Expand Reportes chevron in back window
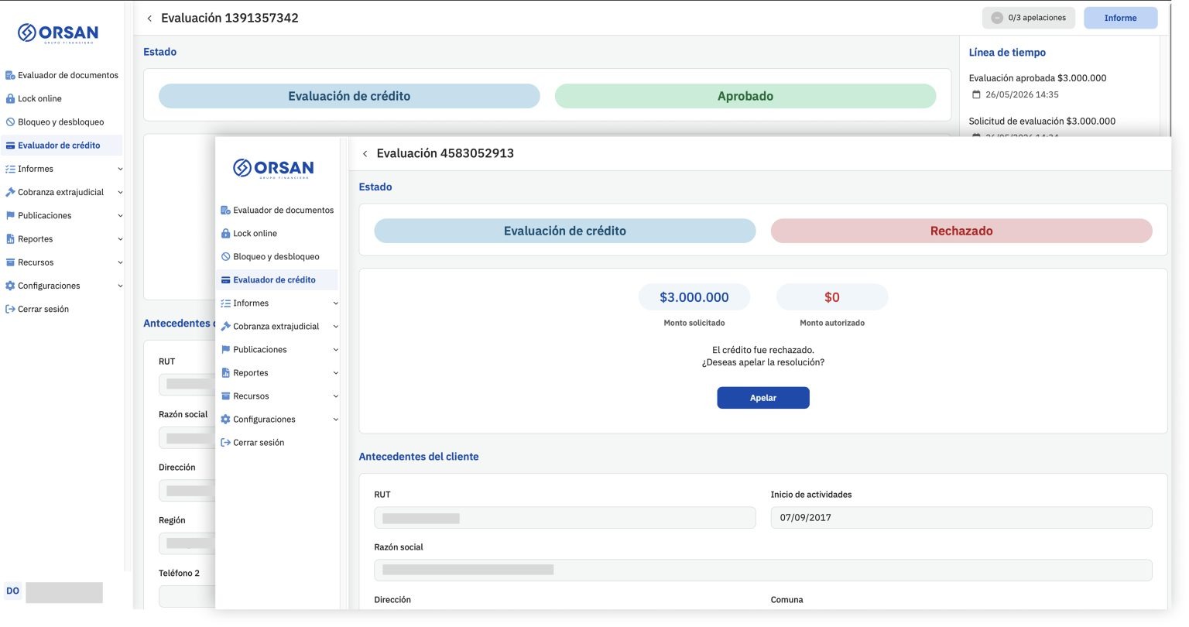The width and height of the screenshot is (1189, 627). [x=120, y=238]
